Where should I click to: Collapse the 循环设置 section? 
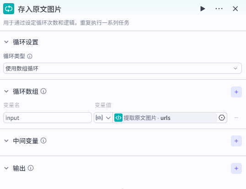point(6,42)
